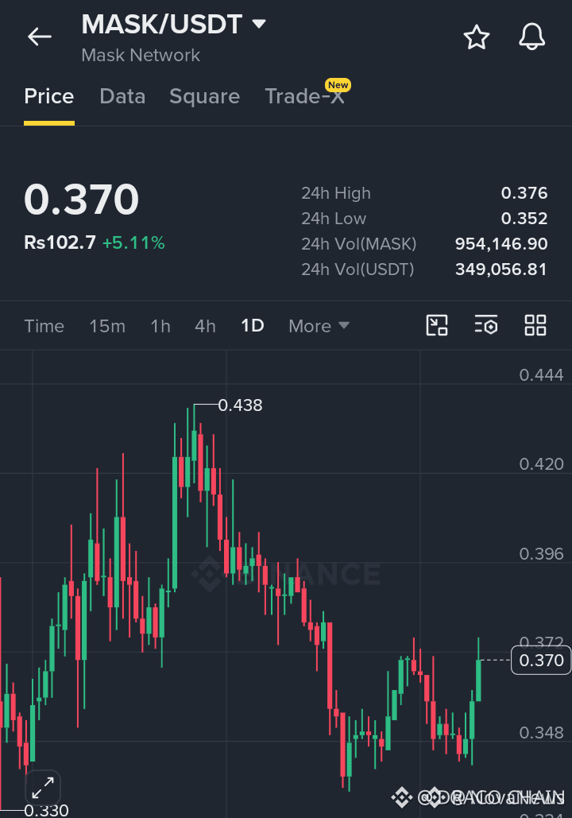Open the Square tab
This screenshot has height=818, width=572.
click(x=204, y=96)
